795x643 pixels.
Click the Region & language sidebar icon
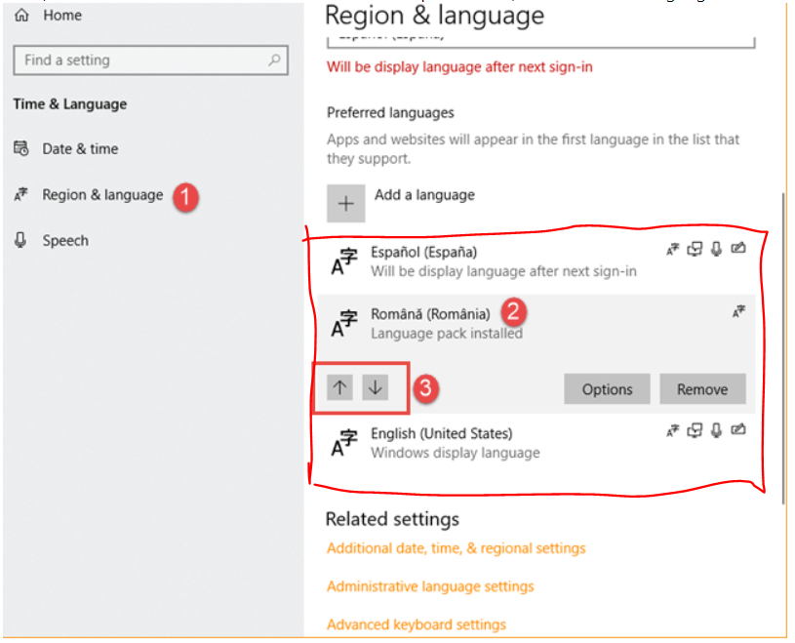(20, 194)
